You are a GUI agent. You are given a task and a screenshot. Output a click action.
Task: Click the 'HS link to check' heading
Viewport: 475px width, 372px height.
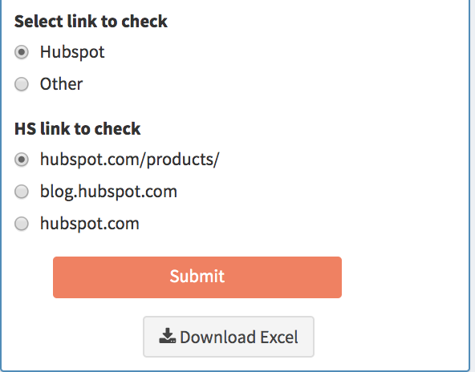point(77,128)
